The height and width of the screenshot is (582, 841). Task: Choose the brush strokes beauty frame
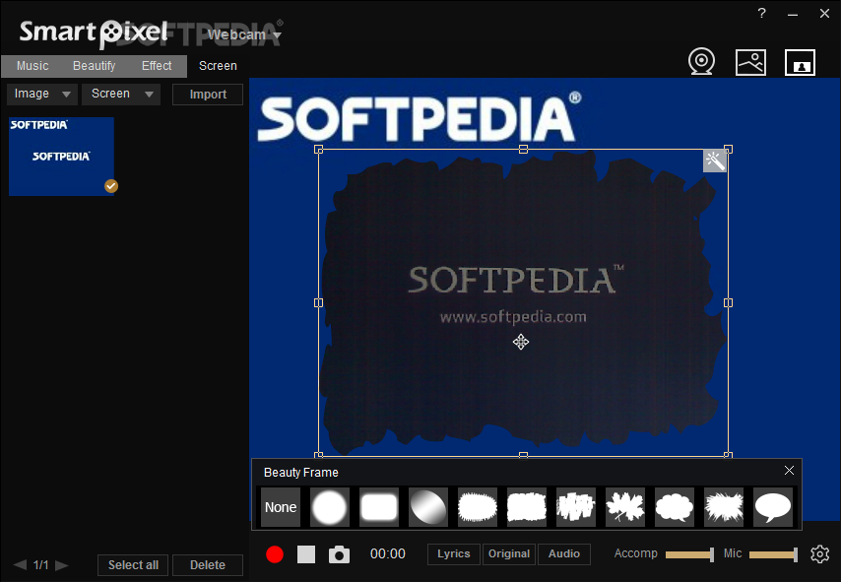(576, 507)
